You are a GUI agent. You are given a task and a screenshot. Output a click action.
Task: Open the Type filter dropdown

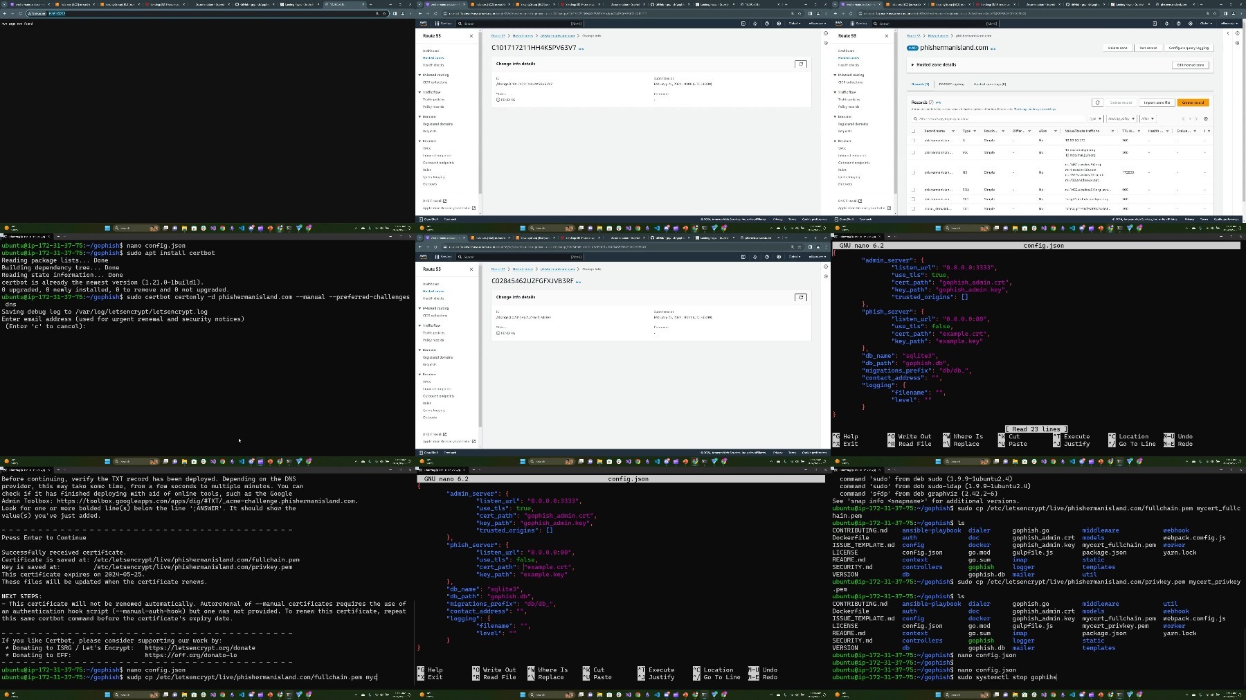point(1095,118)
